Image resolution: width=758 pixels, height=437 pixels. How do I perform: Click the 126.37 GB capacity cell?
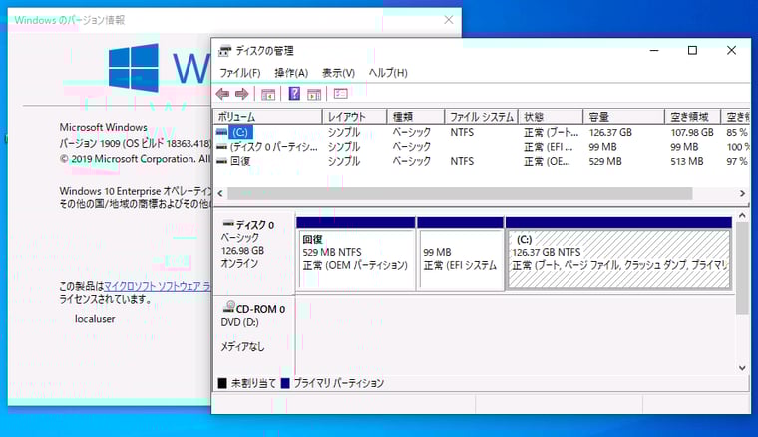[x=610, y=132]
